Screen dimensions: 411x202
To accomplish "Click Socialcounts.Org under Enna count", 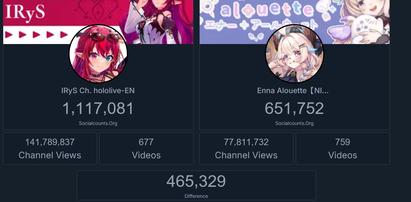I will coord(295,123).
